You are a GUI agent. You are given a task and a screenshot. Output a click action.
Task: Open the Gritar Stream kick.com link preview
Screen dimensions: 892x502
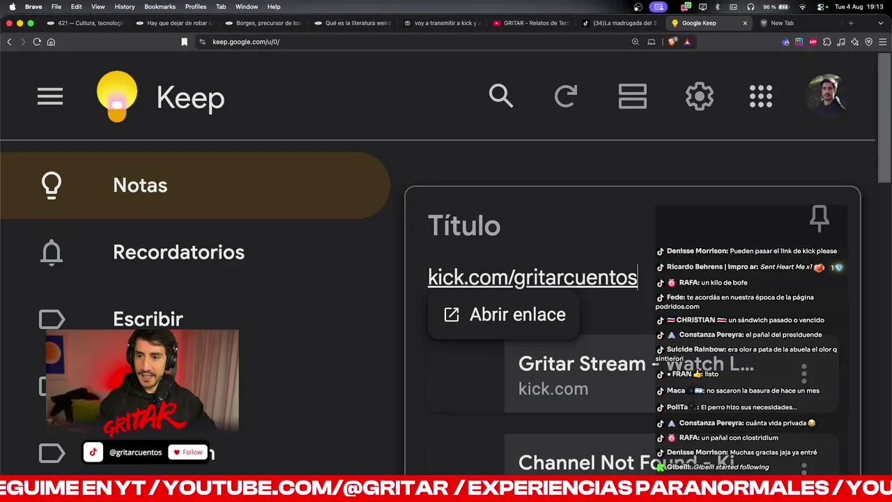click(x=633, y=374)
